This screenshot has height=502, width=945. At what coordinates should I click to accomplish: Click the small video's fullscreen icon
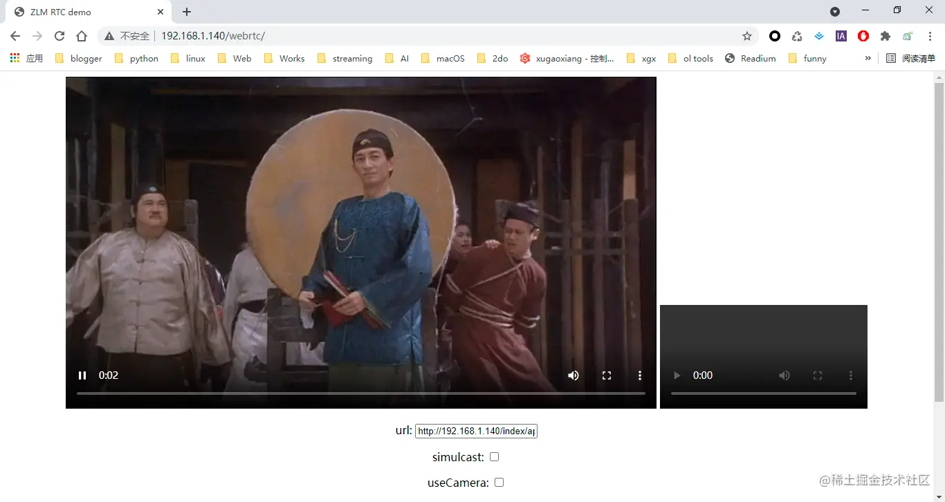[818, 375]
